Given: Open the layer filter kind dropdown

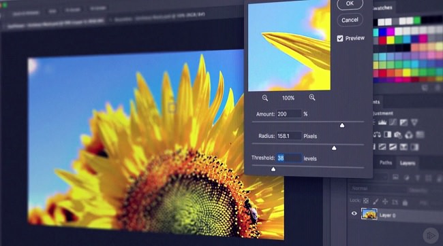Looking at the screenshot, I should pyautogui.click(x=380, y=177).
